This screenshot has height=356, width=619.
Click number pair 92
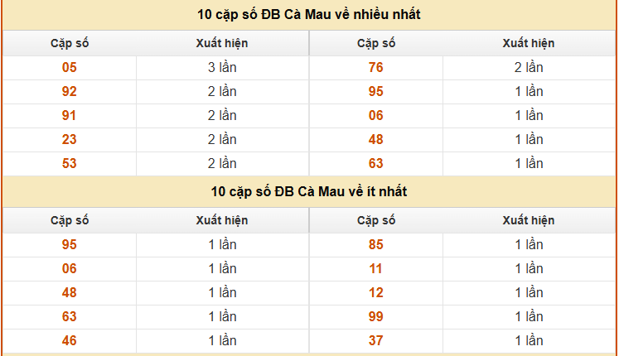tap(70, 92)
